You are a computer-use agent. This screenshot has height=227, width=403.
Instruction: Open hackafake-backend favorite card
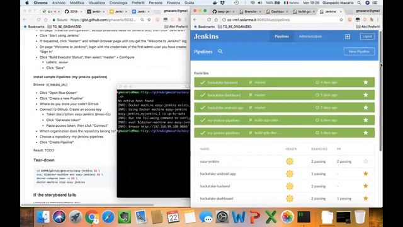coord(284,83)
